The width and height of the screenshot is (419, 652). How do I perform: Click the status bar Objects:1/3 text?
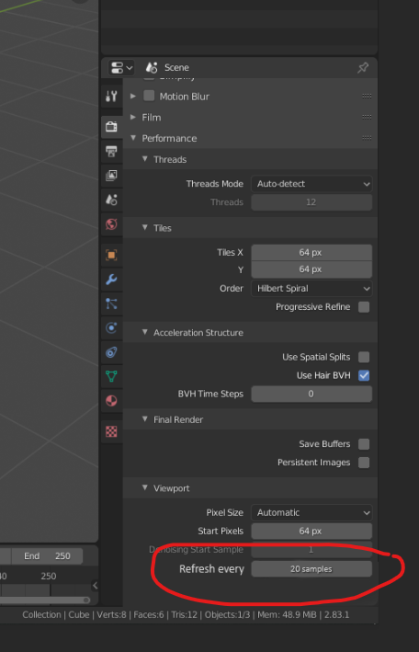[x=227, y=614]
